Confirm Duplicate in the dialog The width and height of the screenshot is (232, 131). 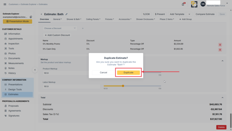(x=129, y=72)
